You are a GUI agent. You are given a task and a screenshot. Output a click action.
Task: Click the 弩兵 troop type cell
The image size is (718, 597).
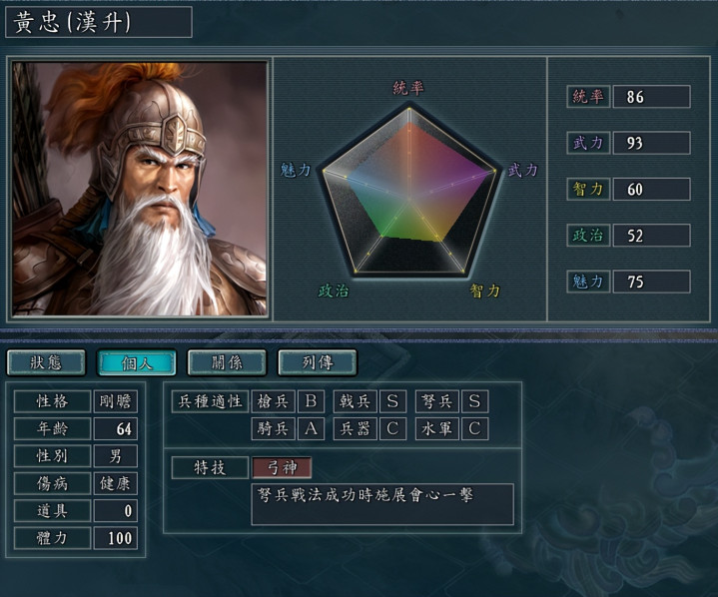[436, 401]
